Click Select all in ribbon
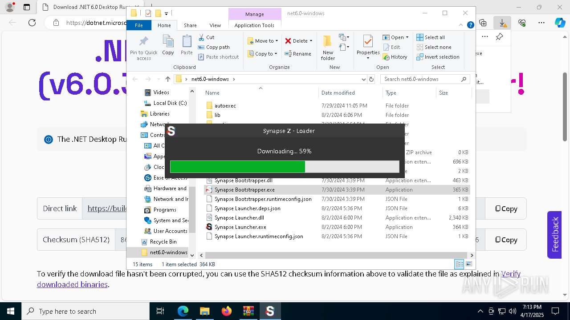 [431, 37]
